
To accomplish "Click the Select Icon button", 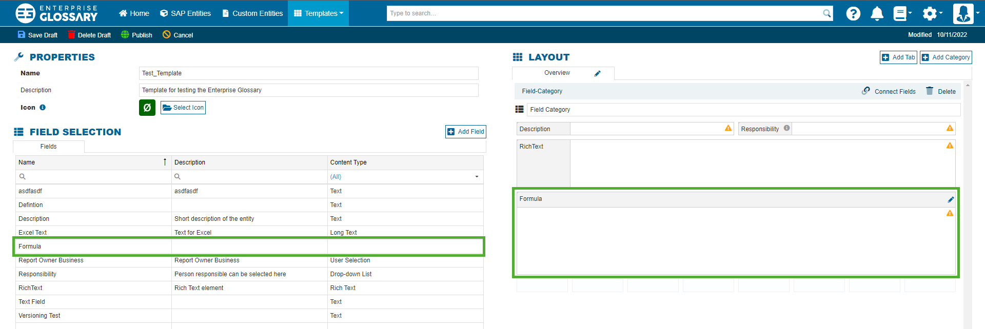I will (183, 108).
